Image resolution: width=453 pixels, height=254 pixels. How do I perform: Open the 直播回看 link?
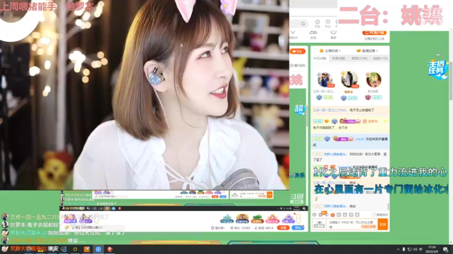[x=367, y=51]
